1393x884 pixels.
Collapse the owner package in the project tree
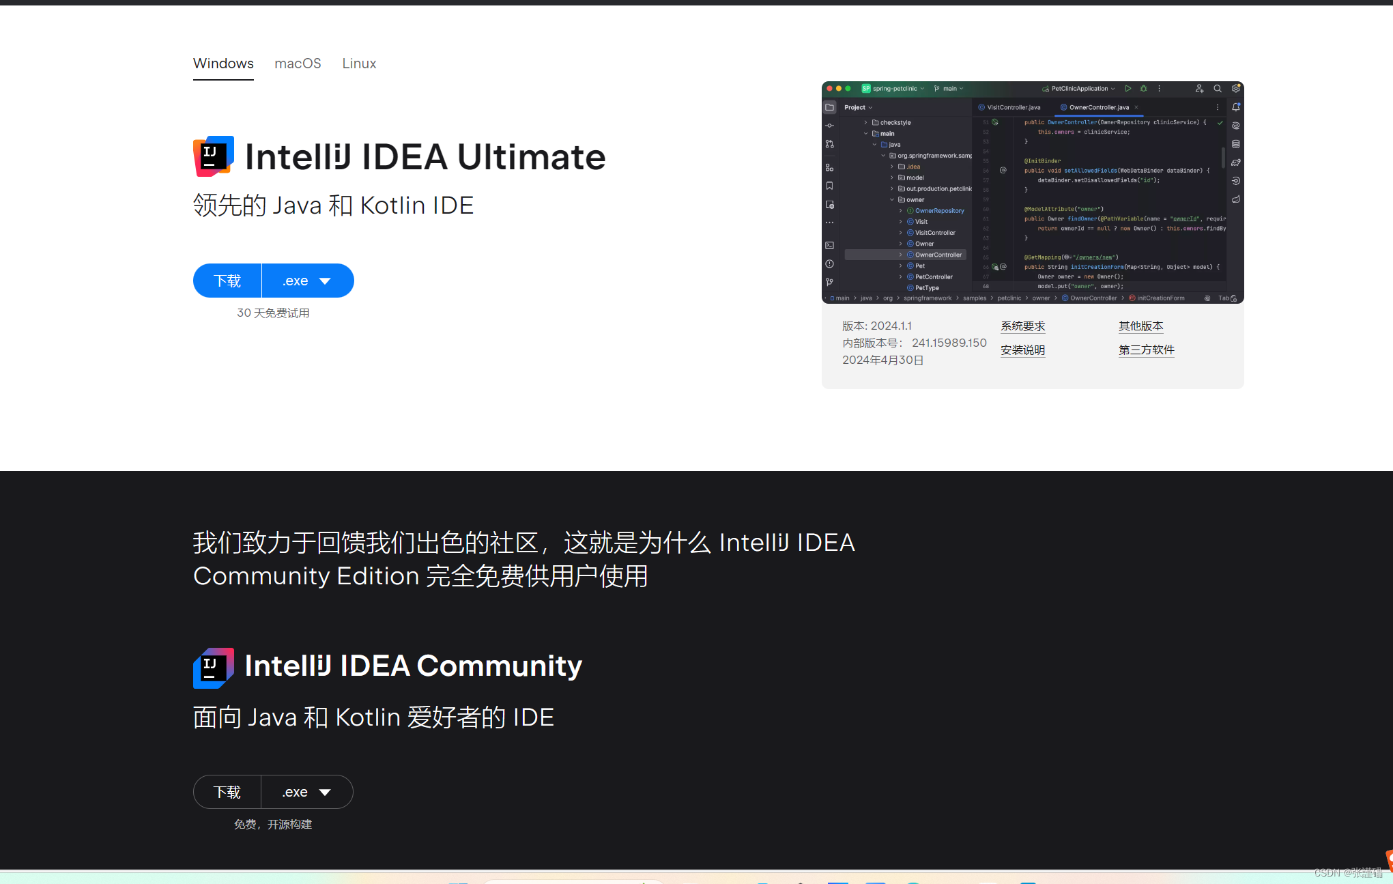(892, 199)
